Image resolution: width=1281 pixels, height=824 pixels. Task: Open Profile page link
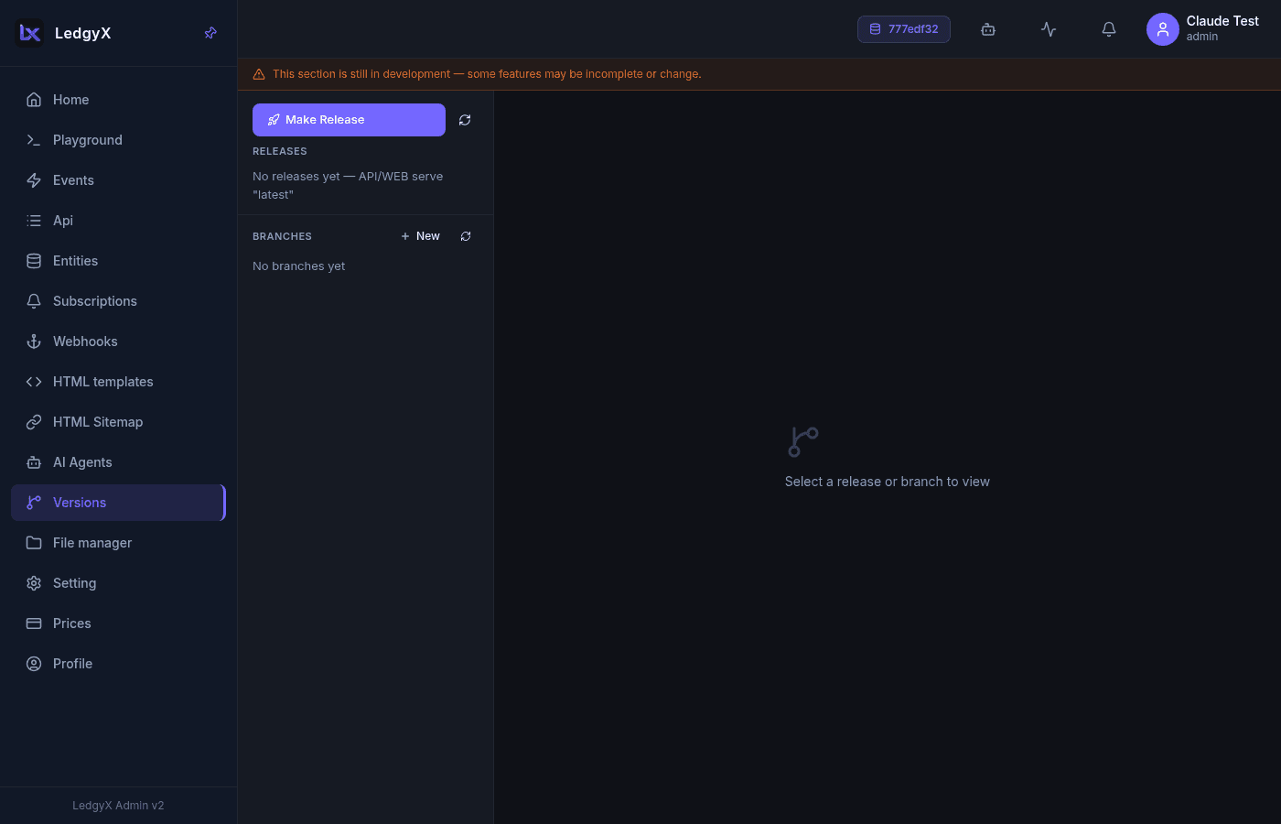(x=118, y=664)
